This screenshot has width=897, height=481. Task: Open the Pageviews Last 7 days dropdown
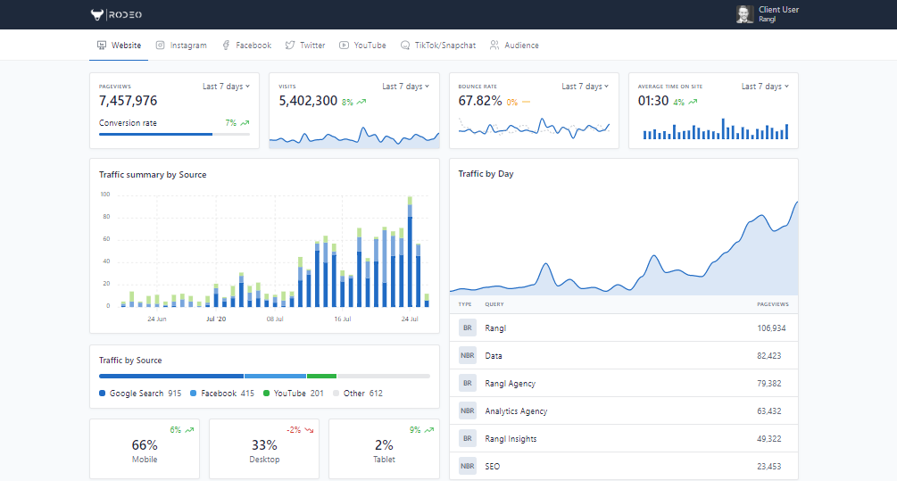(x=226, y=87)
